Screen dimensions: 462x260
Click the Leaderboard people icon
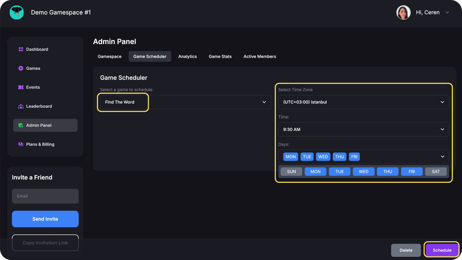[x=21, y=106]
